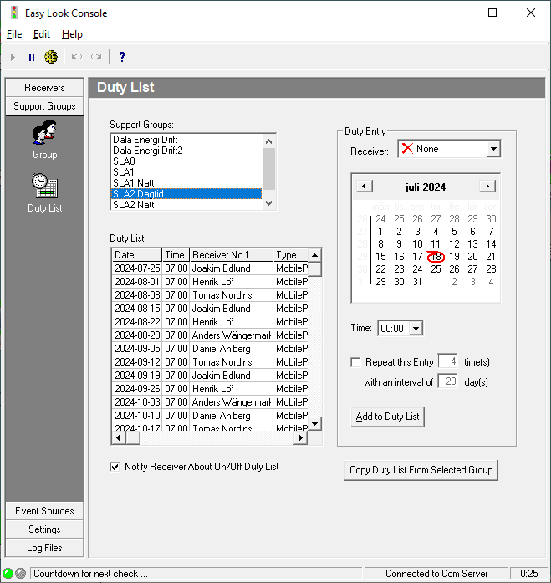Pick day 18 in the calendar

436,257
